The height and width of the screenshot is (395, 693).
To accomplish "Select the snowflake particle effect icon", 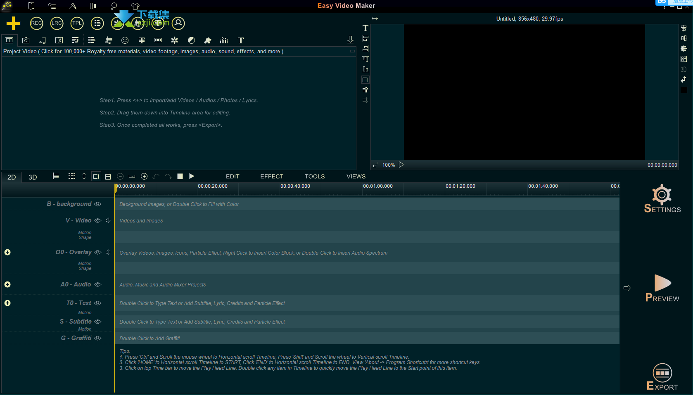I will pos(174,40).
